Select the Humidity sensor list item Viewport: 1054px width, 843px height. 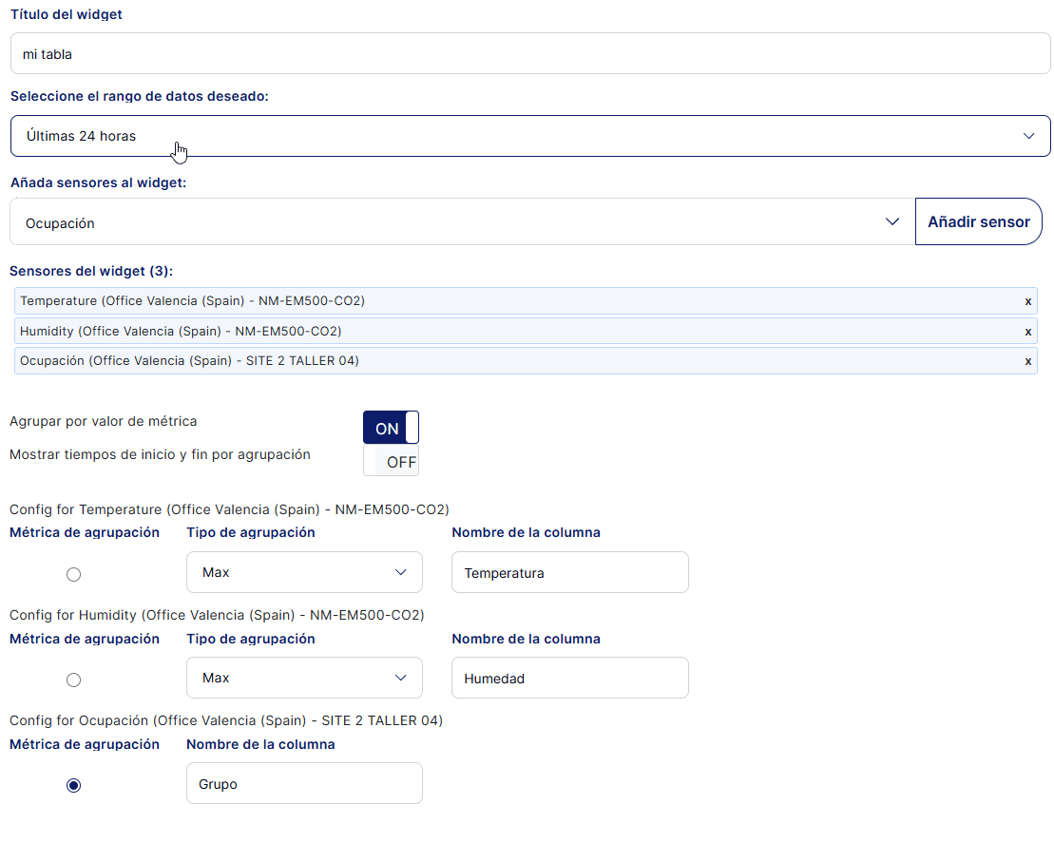(513, 332)
